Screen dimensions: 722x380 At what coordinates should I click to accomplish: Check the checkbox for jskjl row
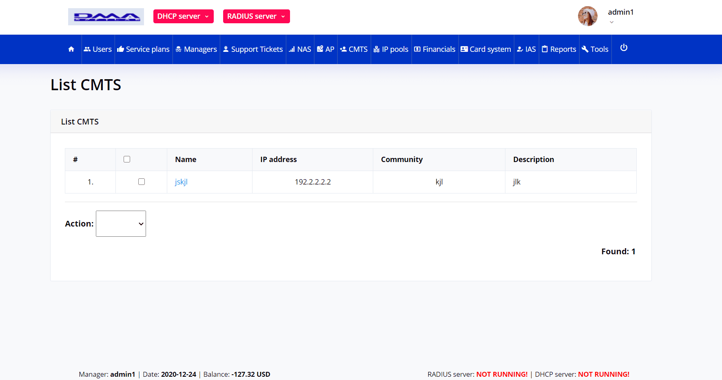tap(142, 182)
